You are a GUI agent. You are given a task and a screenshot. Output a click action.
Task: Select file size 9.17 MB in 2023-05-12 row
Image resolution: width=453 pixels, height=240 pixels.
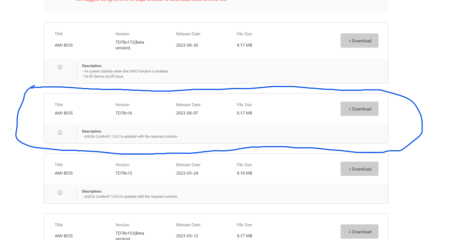[x=245, y=236]
